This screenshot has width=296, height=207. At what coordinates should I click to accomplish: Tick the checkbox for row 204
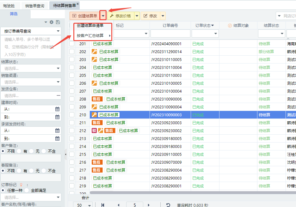click(72, 67)
